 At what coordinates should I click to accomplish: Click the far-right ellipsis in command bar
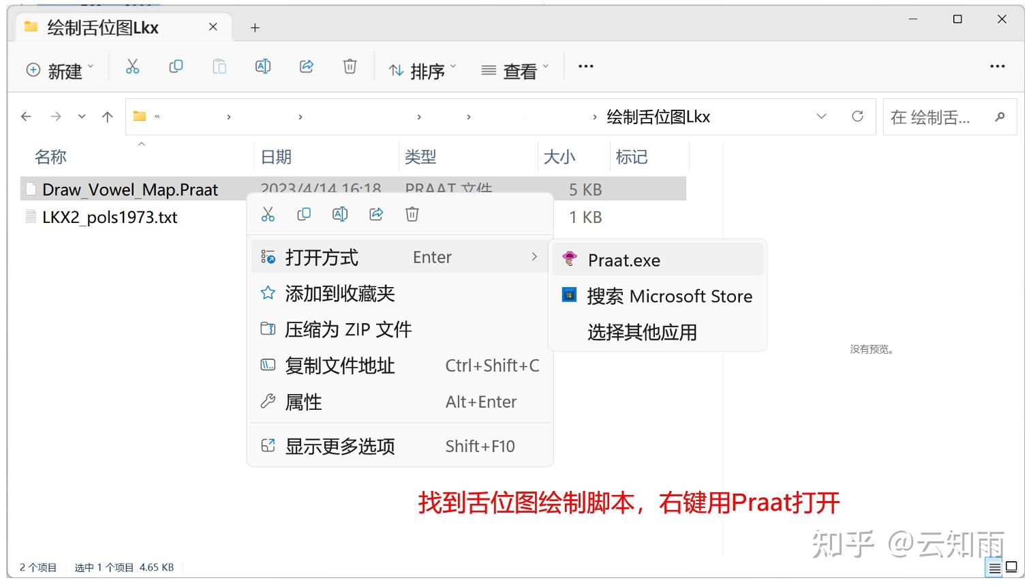(998, 66)
